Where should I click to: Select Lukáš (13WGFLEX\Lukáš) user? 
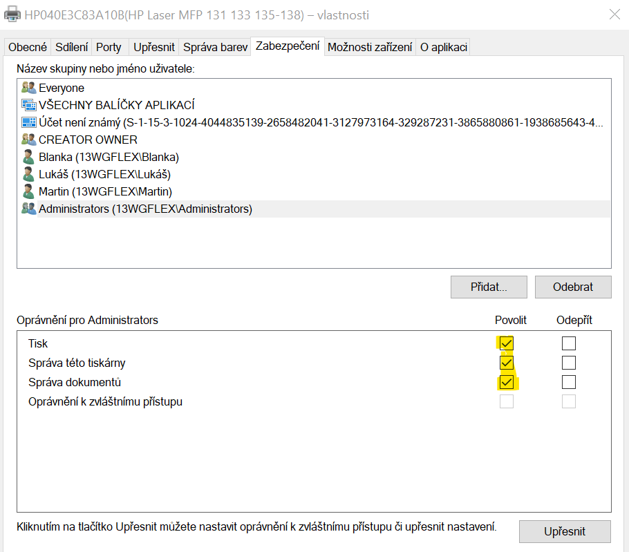315,173
